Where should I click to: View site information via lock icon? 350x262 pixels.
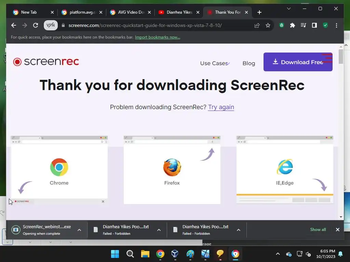(63, 25)
